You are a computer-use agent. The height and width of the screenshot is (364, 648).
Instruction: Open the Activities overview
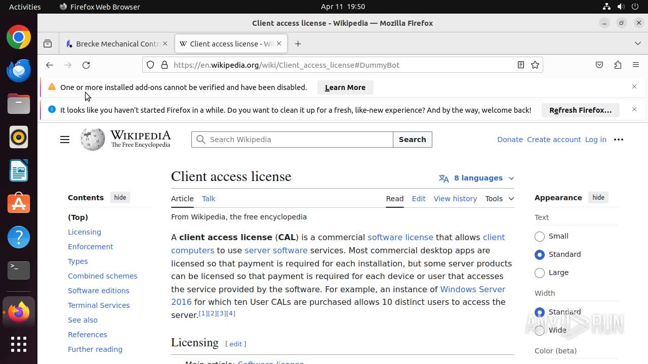pos(25,7)
